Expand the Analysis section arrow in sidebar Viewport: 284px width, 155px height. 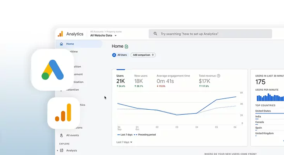point(58,150)
